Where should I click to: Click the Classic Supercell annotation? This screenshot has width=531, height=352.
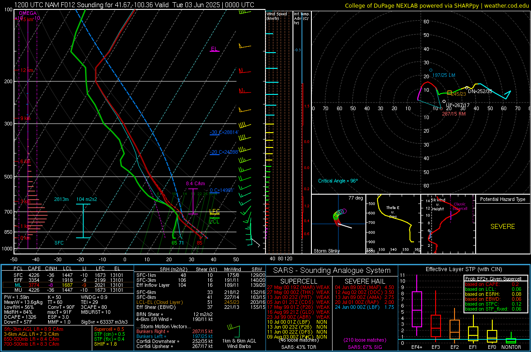pyautogui.click(x=460, y=206)
